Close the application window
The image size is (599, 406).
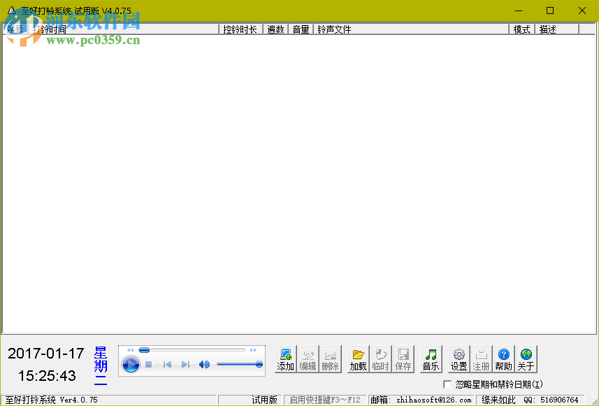582,10
